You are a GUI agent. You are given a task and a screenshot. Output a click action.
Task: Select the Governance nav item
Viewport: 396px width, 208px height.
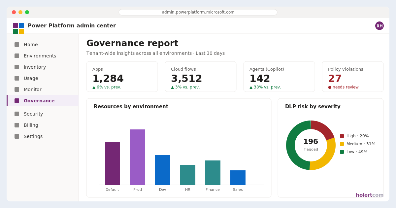(43, 101)
